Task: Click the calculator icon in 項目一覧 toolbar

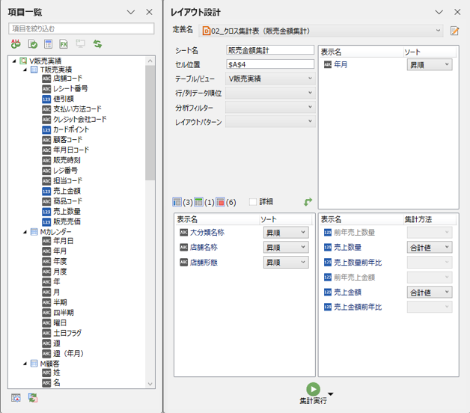Action: pos(48,44)
